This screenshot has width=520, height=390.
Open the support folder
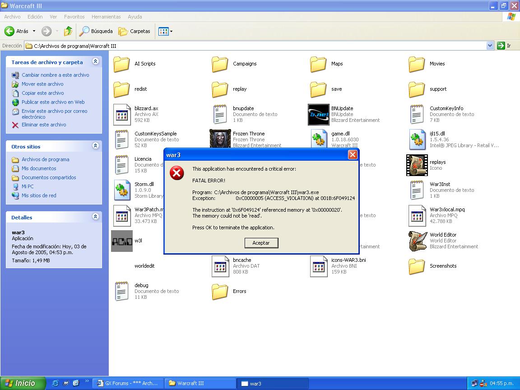click(x=417, y=89)
